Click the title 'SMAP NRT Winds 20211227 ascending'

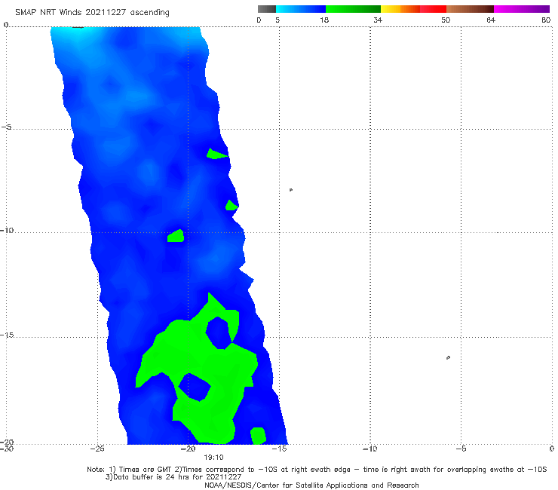click(92, 12)
